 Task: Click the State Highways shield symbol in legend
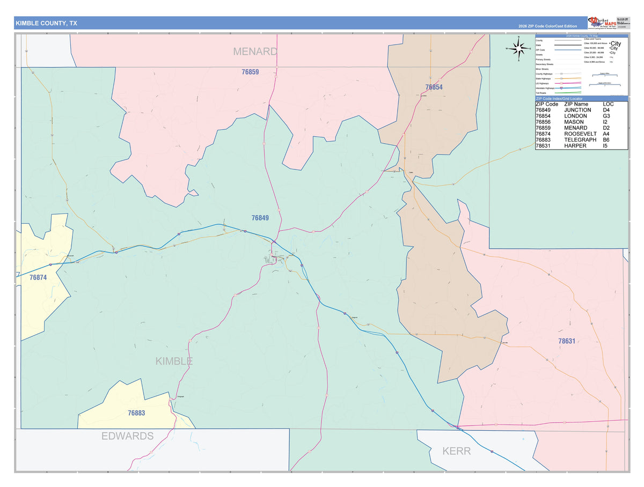pos(561,78)
